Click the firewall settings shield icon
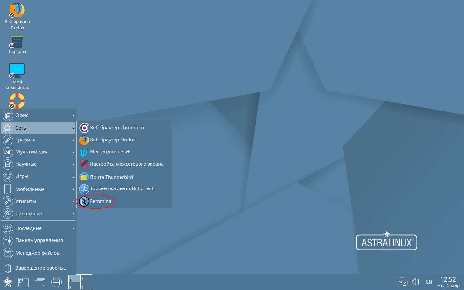The image size is (464, 290). pos(84,164)
